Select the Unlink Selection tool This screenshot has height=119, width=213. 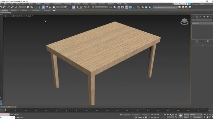pos(12,7)
